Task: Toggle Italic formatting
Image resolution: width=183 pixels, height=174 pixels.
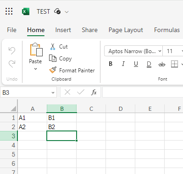Action: 123,64
